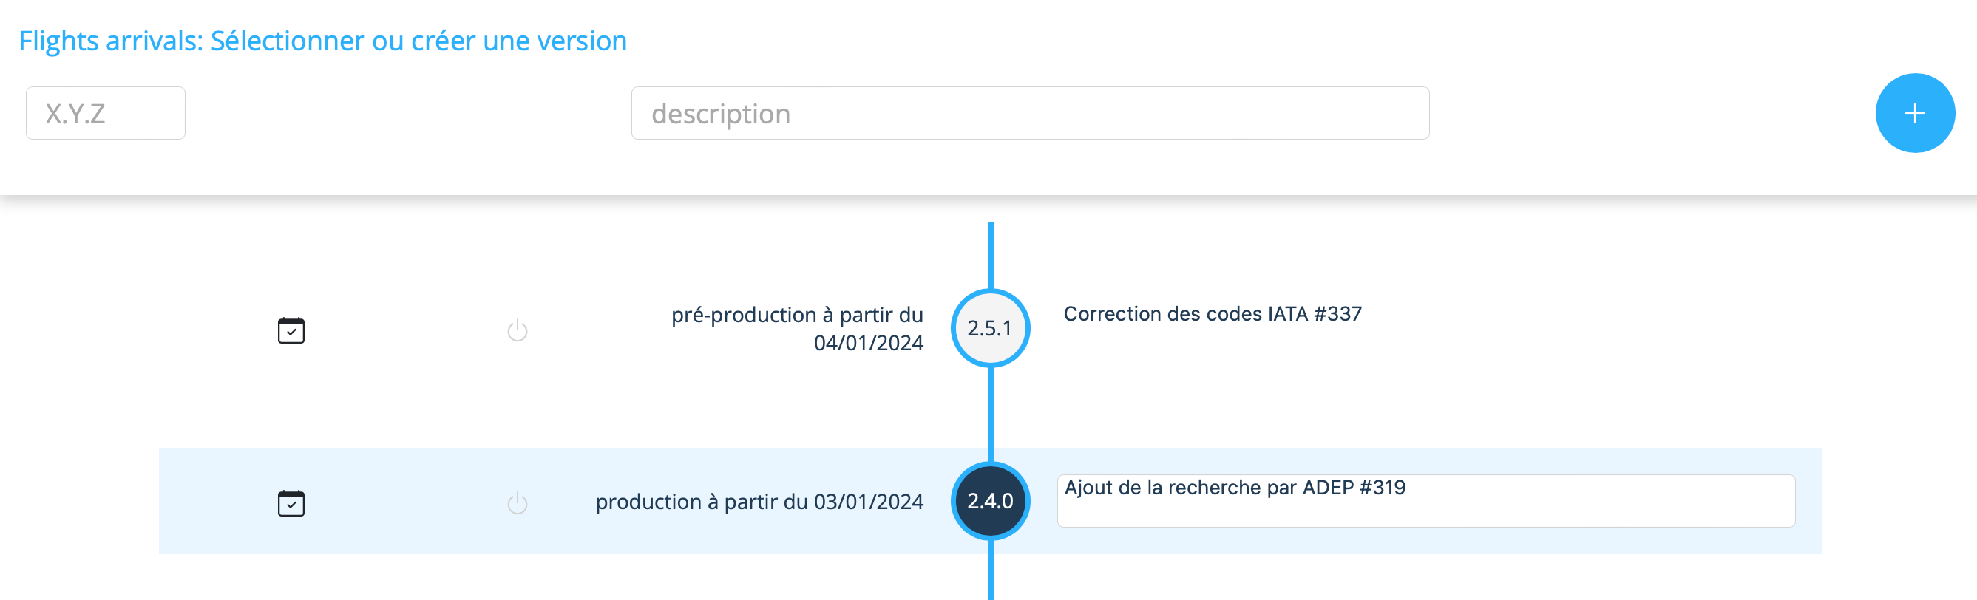Click the timeline line below the 2.4.0 circle

[x=990, y=572]
